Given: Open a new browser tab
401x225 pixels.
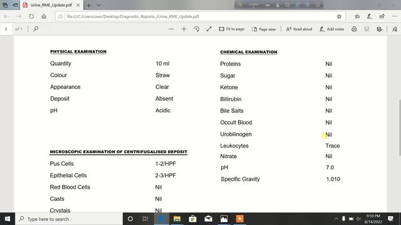Looking at the screenshot, I should click(89, 5).
